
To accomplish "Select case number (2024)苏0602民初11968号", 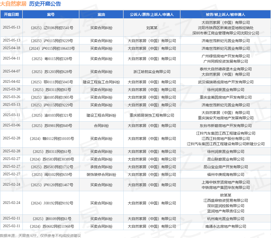I will (x=52, y=226).
